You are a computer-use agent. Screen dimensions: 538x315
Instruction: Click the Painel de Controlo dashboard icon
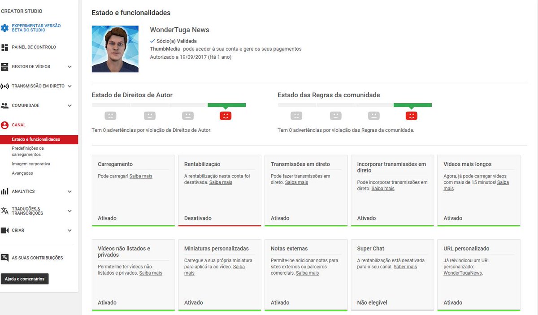4,47
